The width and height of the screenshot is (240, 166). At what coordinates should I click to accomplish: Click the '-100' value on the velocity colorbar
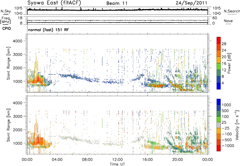(x=227, y=134)
